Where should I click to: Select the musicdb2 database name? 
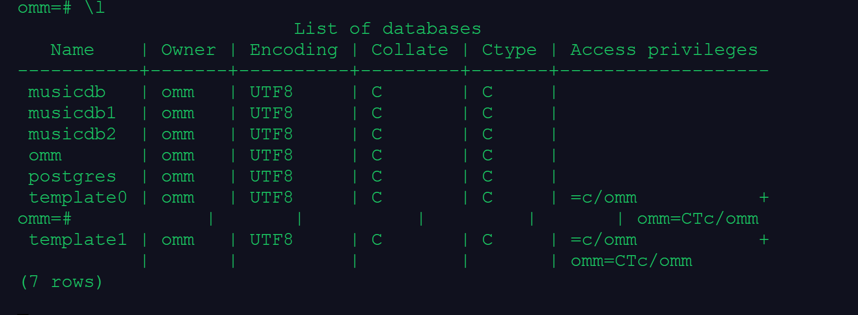coord(72,134)
